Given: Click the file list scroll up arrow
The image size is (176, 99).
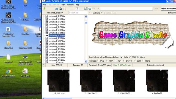Looking at the screenshot, I should [x=86, y=16].
